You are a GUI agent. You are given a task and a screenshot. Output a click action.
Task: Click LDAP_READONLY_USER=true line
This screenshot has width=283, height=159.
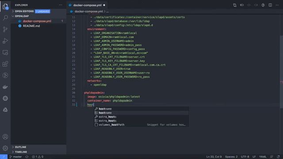coord(112,69)
